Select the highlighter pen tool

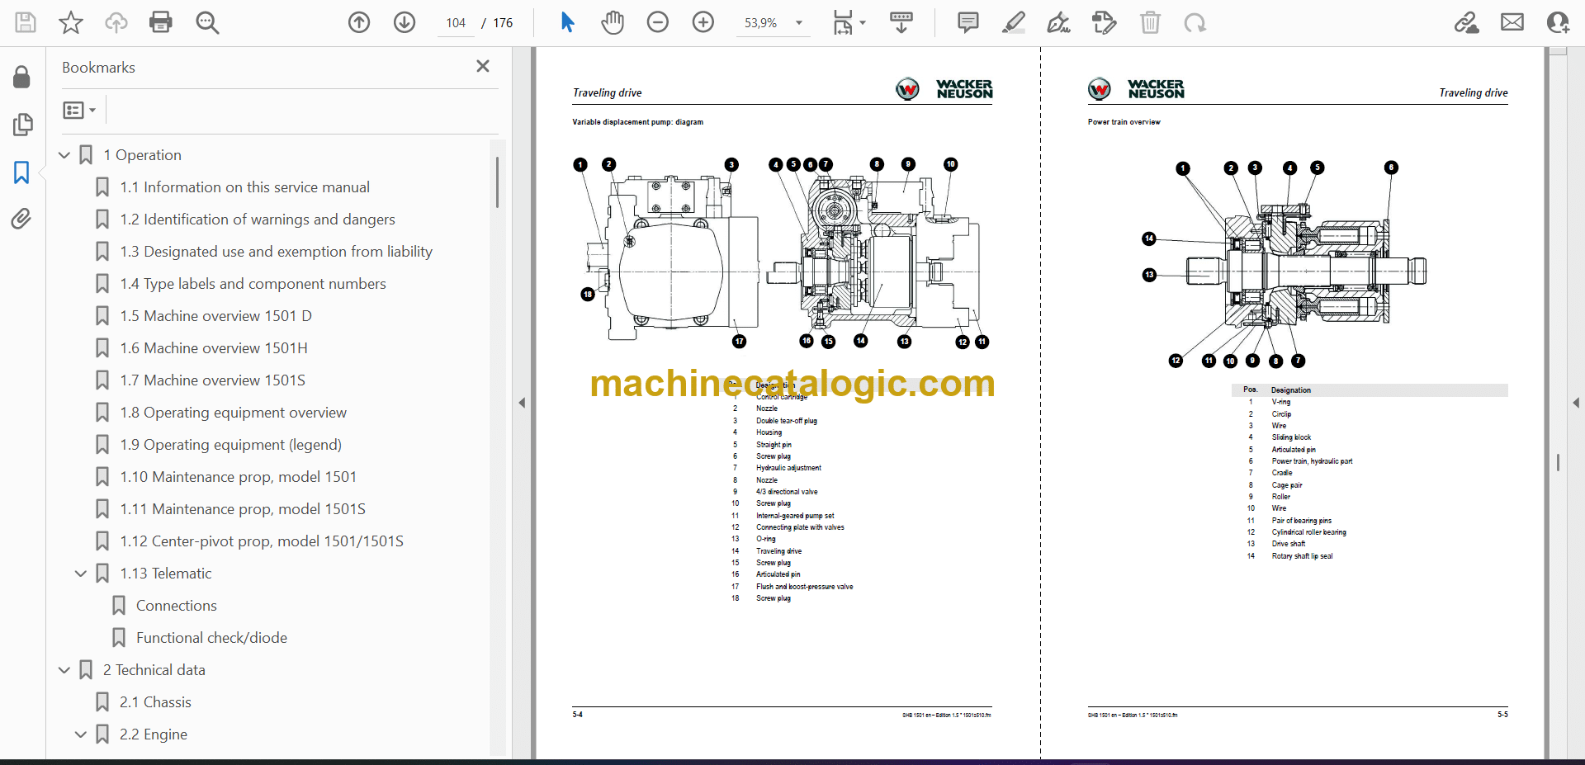(1014, 22)
